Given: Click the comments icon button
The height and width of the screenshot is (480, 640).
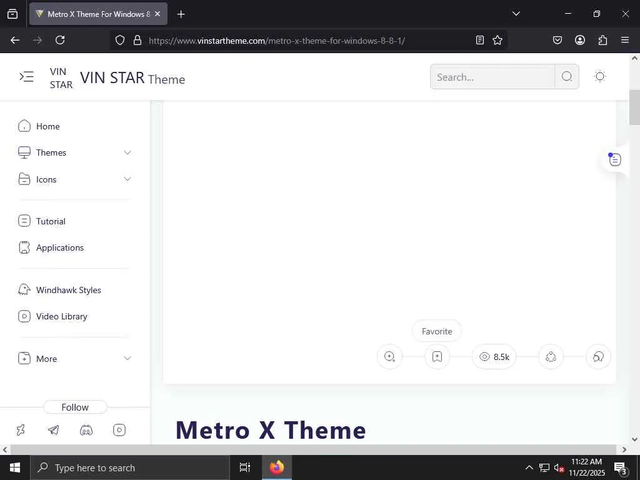Looking at the screenshot, I should [x=598, y=357].
